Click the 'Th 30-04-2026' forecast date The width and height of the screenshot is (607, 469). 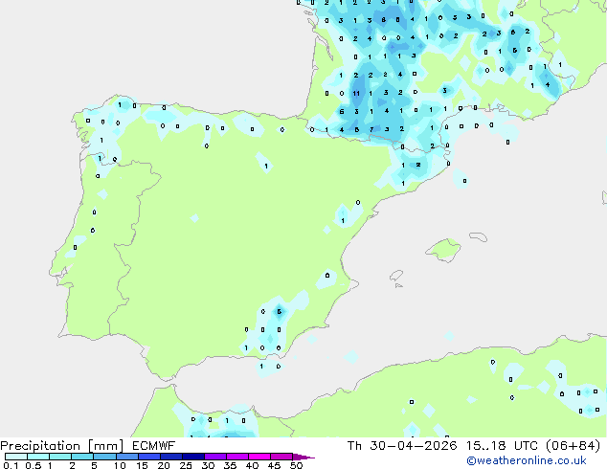point(402,446)
